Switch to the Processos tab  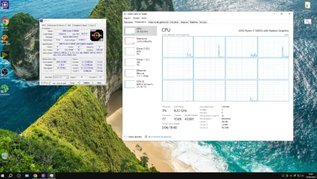[128, 22]
